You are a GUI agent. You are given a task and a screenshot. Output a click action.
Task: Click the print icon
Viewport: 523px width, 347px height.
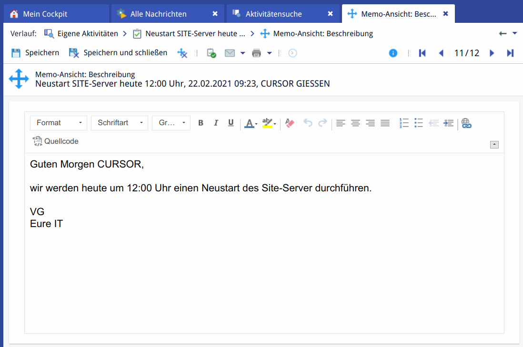tap(257, 53)
